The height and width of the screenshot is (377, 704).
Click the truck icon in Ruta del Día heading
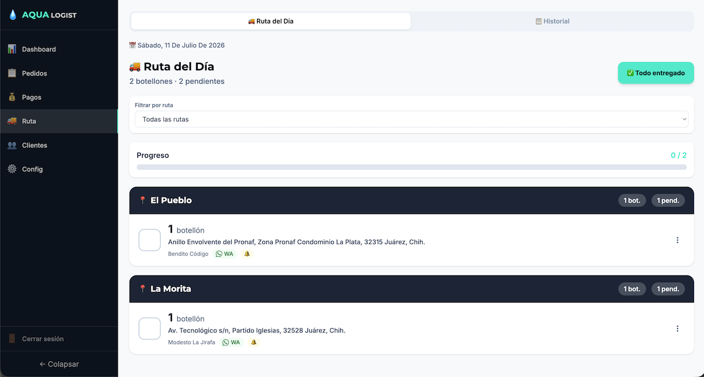click(135, 66)
